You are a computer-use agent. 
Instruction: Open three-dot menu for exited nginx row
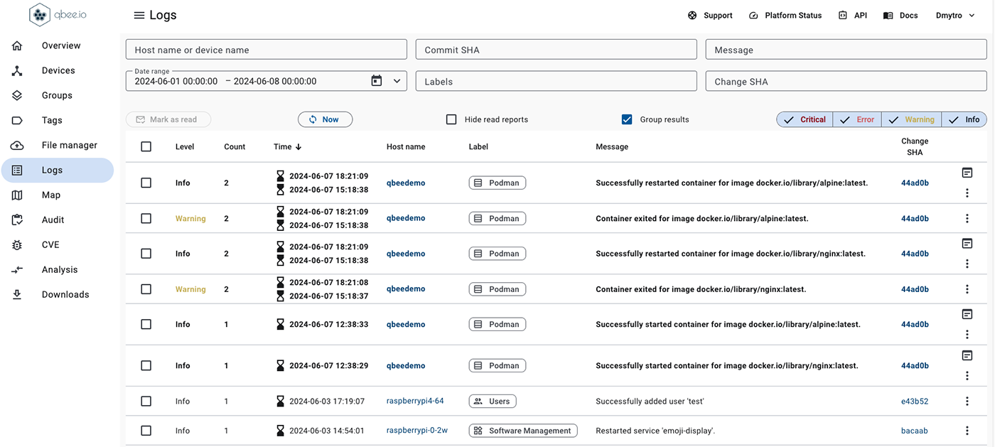[967, 289]
